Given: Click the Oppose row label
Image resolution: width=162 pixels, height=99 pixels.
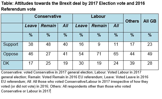Looking at the screenshot, I should (11, 54).
